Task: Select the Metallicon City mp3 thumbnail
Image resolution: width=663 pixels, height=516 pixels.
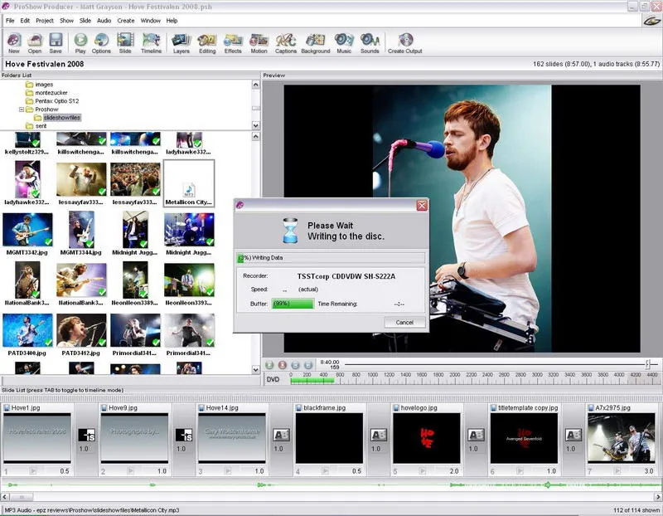Action: click(x=189, y=183)
